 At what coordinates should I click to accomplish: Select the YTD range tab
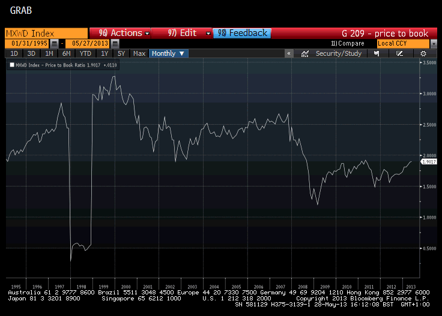click(x=85, y=53)
